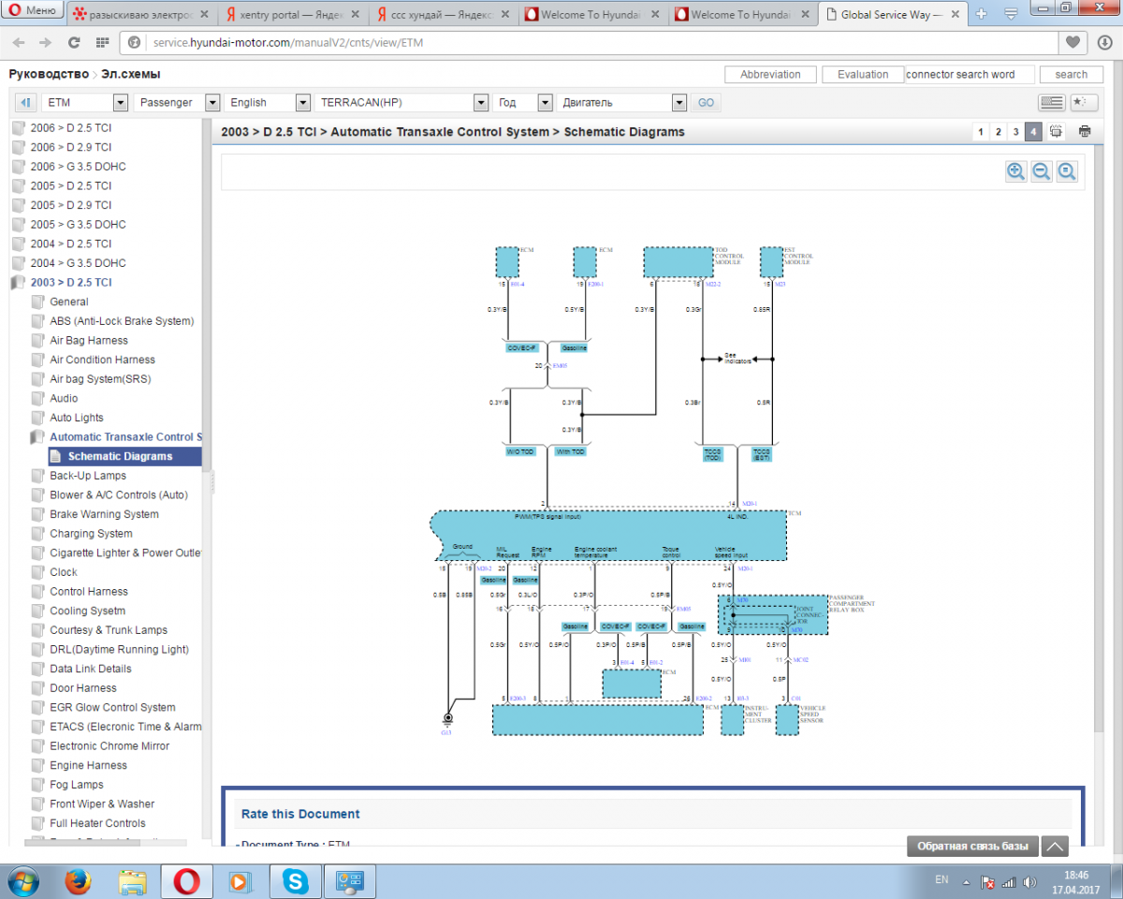
Task: Go back to the previous page
Action: point(20,43)
